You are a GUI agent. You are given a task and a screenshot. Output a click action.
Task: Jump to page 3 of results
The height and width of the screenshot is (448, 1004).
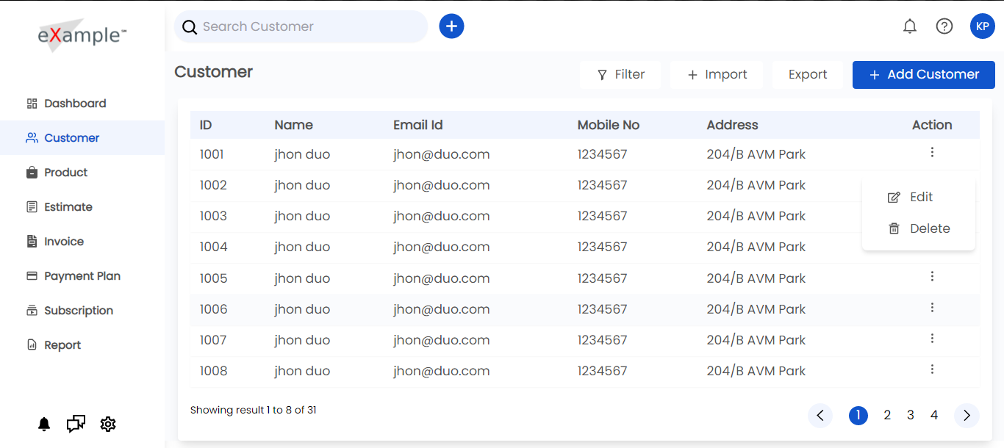(911, 416)
